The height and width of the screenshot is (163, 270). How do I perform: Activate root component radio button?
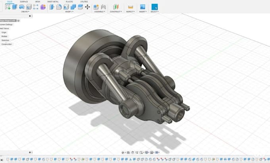click(x=18, y=21)
